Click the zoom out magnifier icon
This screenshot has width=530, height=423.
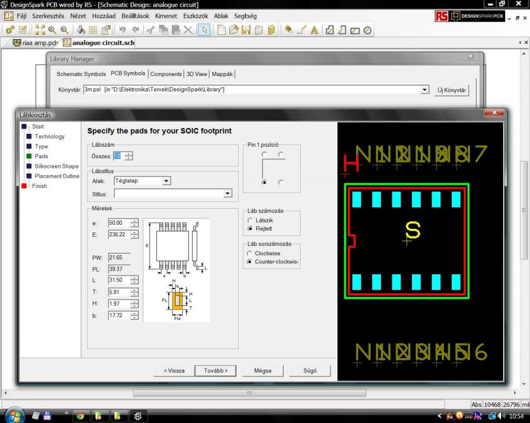coord(64,30)
